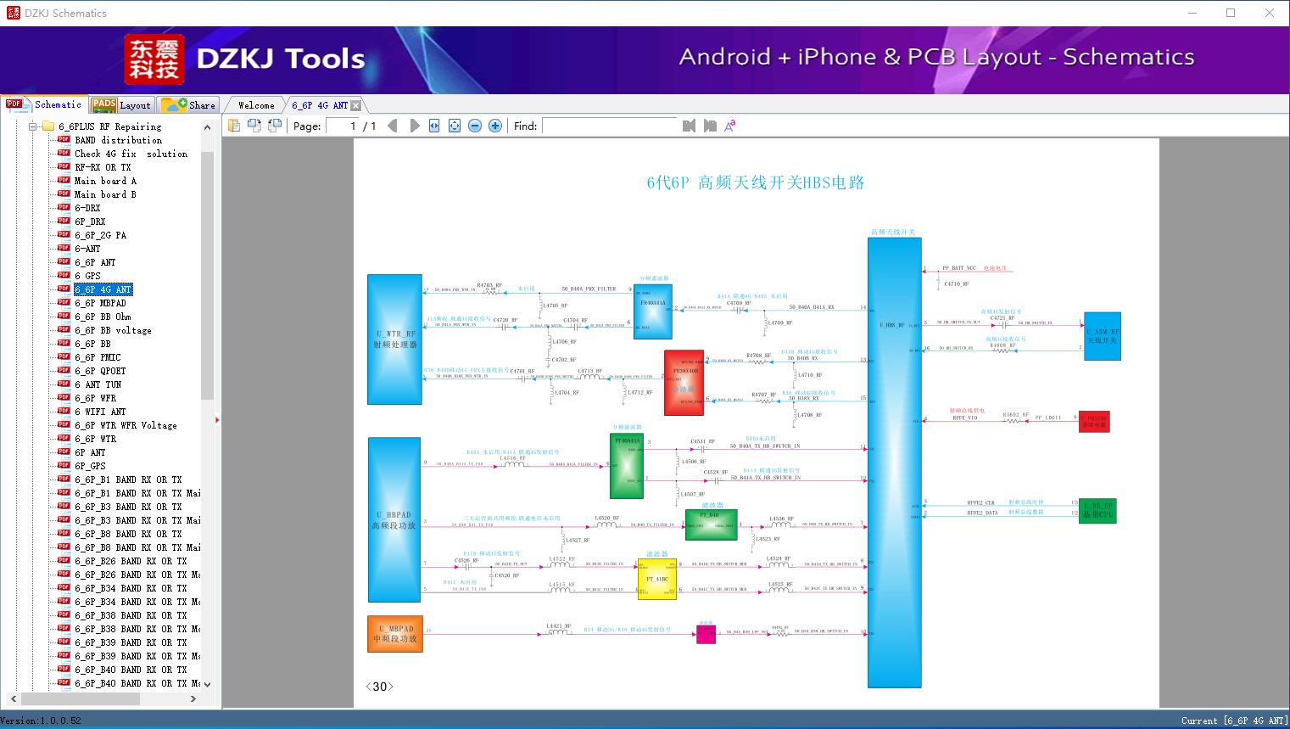
Task: Fit page to width
Action: (434, 126)
